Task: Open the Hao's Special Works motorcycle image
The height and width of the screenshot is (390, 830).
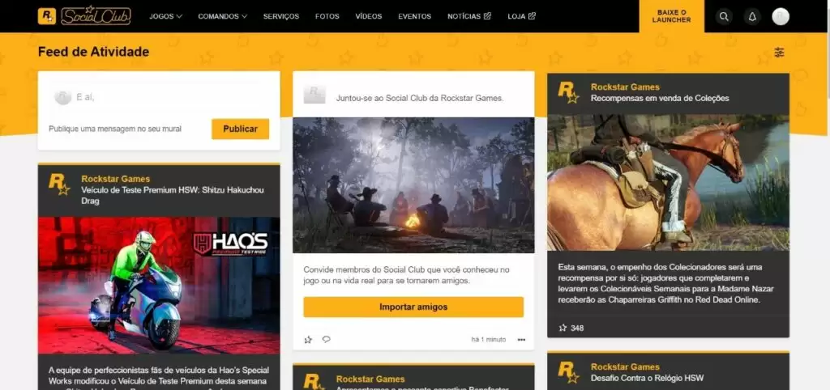Action: (x=159, y=286)
